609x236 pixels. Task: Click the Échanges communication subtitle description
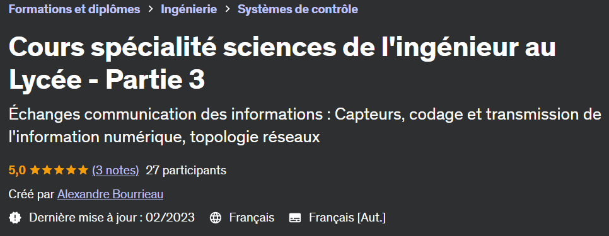tap(305, 126)
